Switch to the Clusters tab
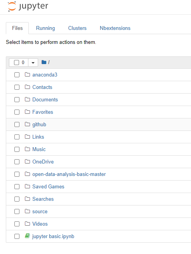The image size is (191, 254). click(77, 28)
